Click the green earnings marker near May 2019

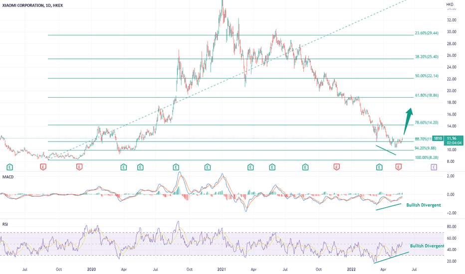tap(10, 167)
